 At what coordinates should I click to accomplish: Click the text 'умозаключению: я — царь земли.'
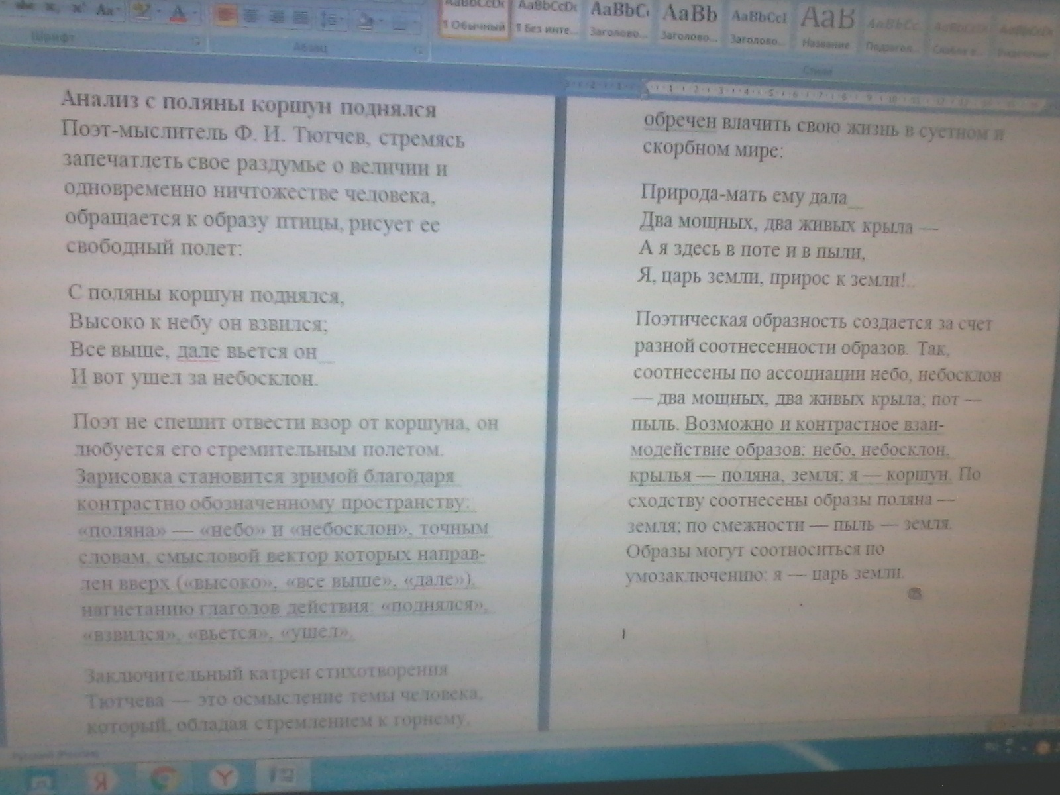(765, 574)
